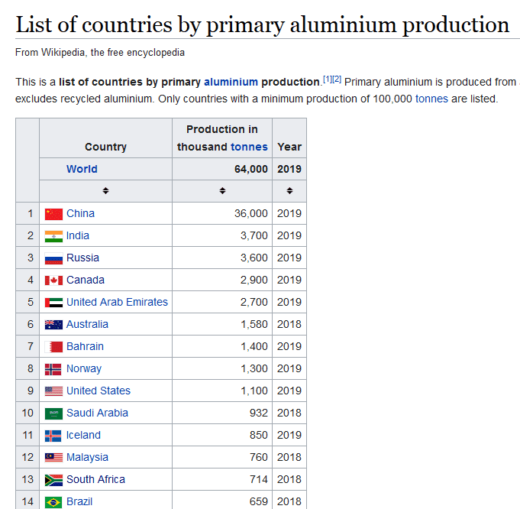
Task: Click the Saudi Arabia flag icon
Action: 53,413
